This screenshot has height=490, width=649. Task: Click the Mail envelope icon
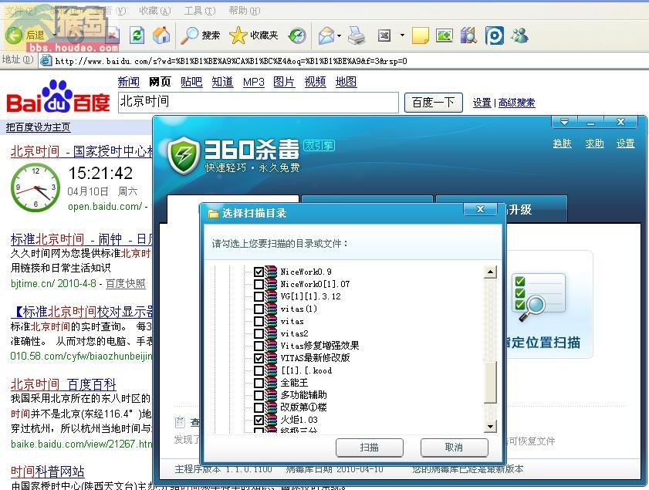click(326, 35)
